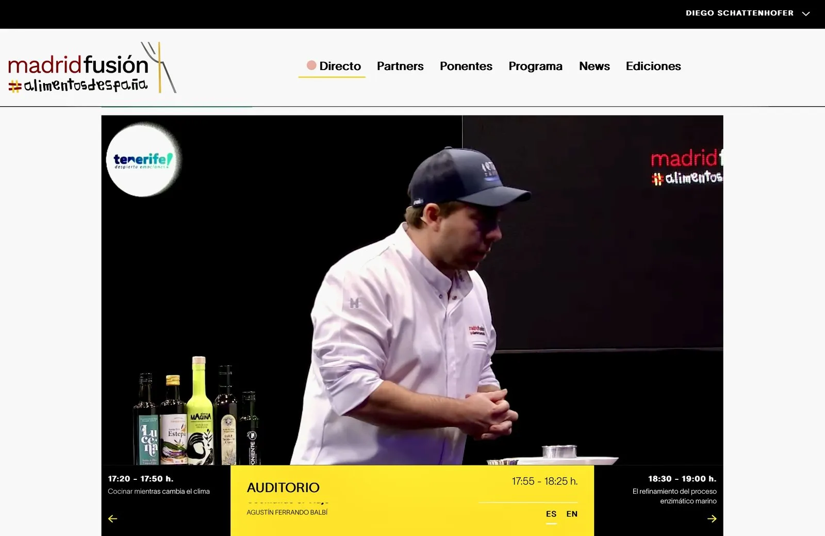
Task: Go to next session with right arrow
Action: (x=712, y=518)
